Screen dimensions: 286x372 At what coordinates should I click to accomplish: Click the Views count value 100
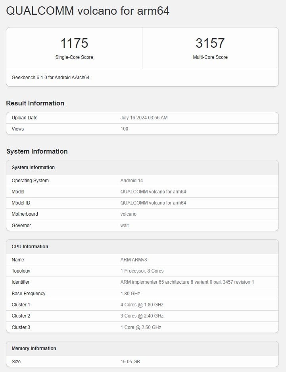click(x=124, y=129)
